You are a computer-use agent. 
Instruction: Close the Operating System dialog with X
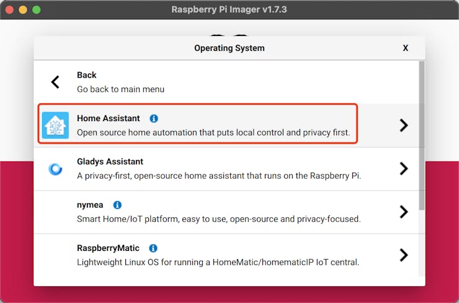tap(406, 48)
